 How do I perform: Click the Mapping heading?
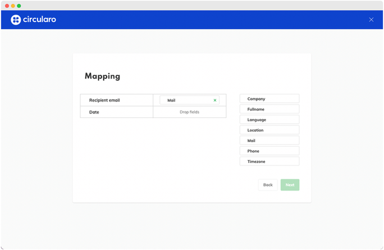click(x=102, y=76)
